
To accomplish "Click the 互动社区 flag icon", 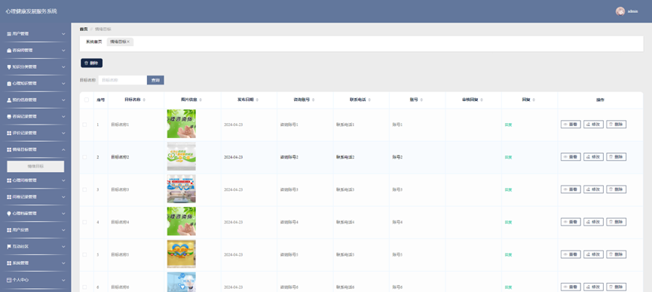I will pos(9,247).
